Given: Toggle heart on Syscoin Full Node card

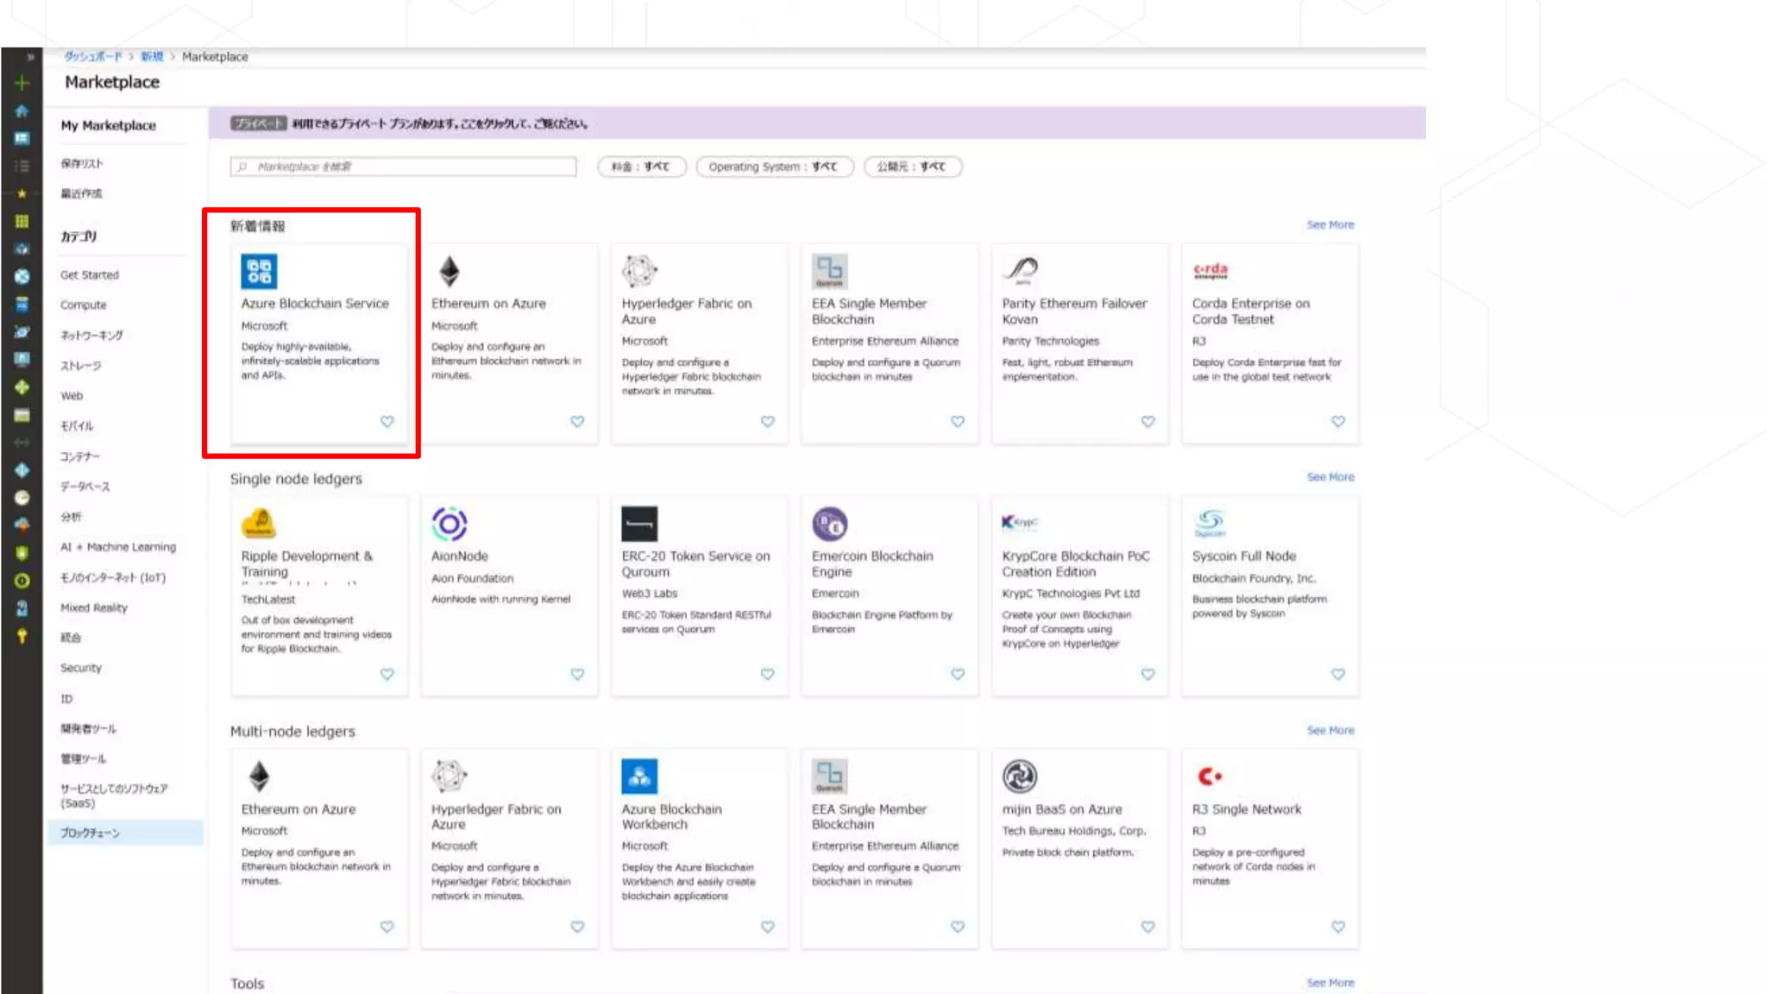Looking at the screenshot, I should click(1337, 674).
